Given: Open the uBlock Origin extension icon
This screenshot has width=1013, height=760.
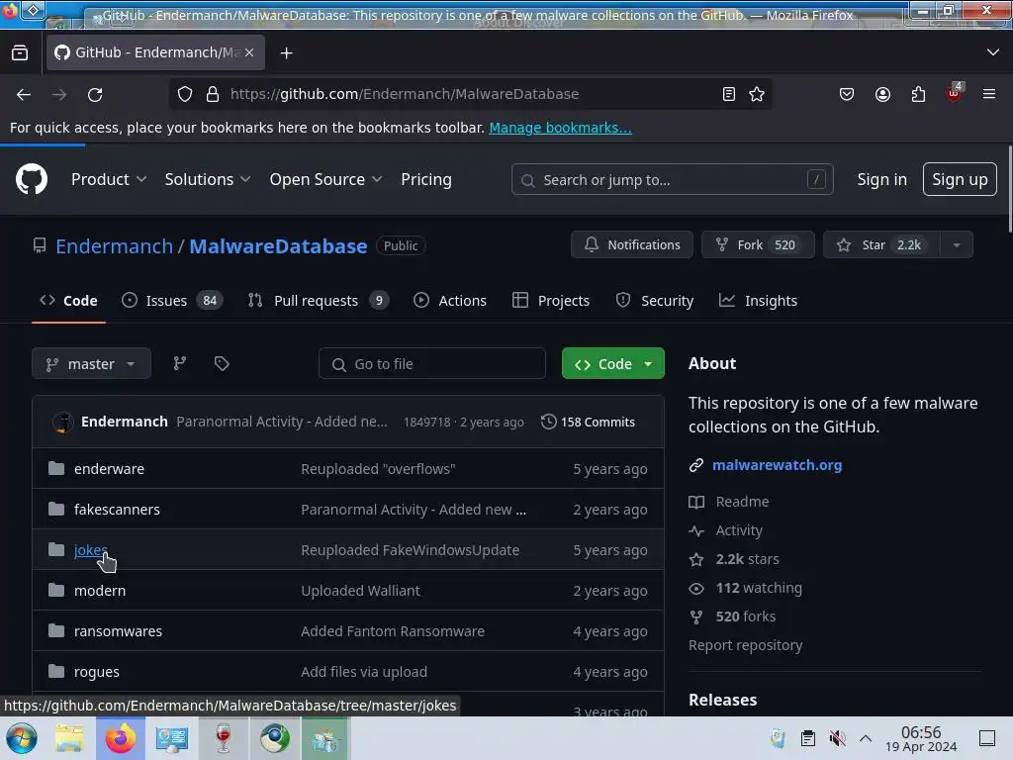Looking at the screenshot, I should [x=955, y=93].
